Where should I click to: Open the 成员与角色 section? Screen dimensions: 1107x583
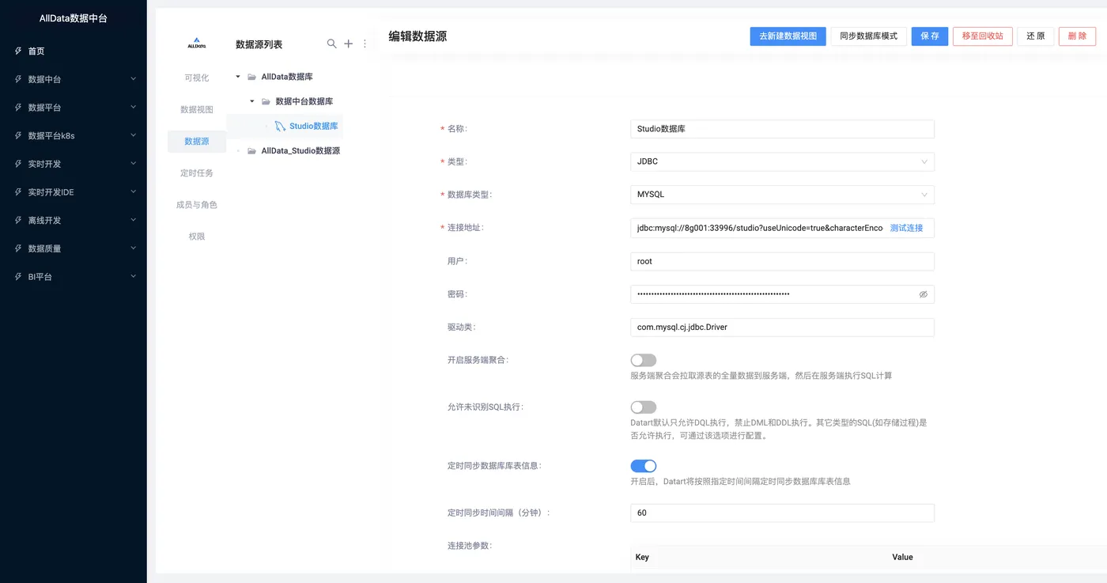(197, 204)
